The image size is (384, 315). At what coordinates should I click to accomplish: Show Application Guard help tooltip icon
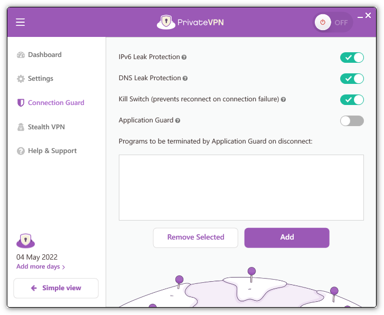178,121
